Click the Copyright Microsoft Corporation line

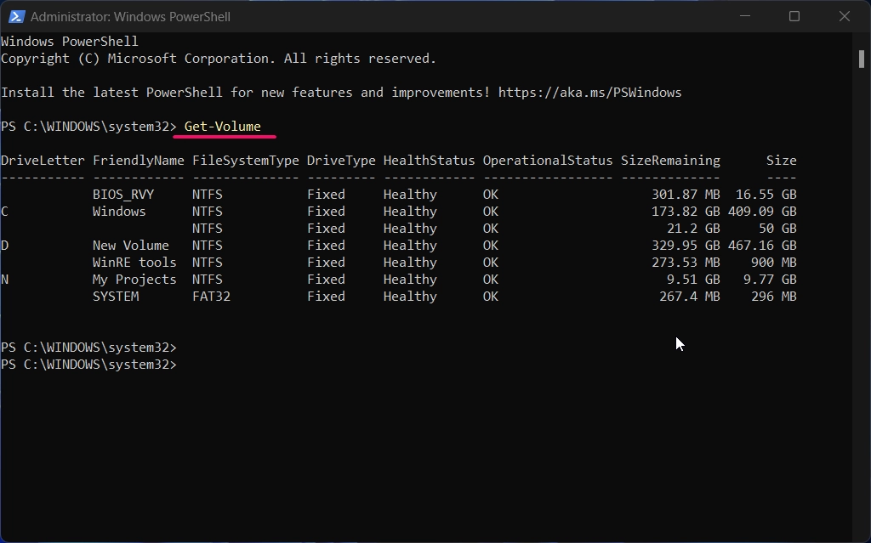219,59
